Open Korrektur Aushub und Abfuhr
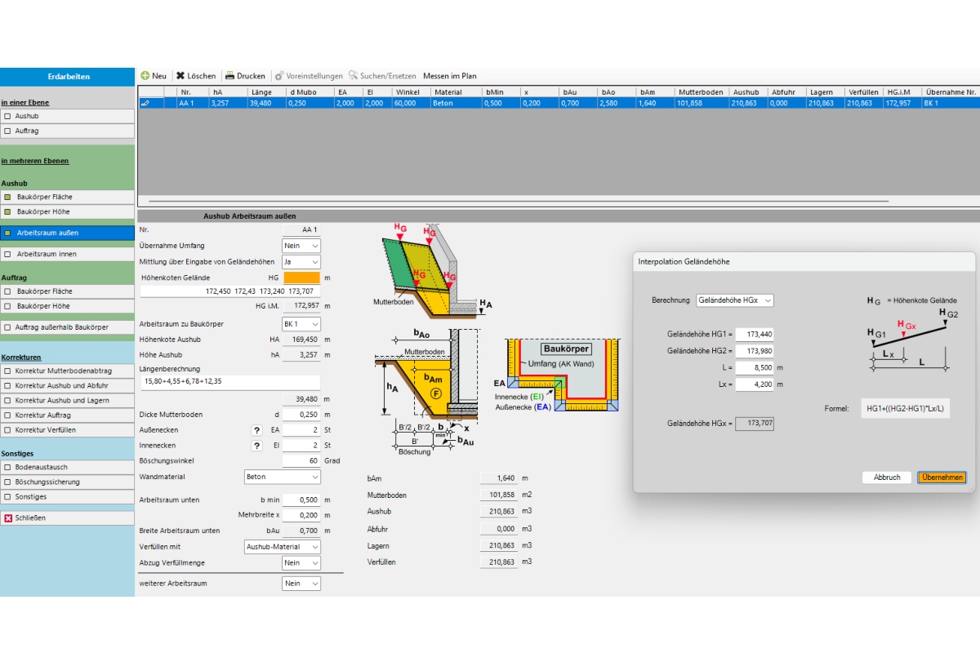Image resolution: width=980 pixels, height=653 pixels. 67,386
